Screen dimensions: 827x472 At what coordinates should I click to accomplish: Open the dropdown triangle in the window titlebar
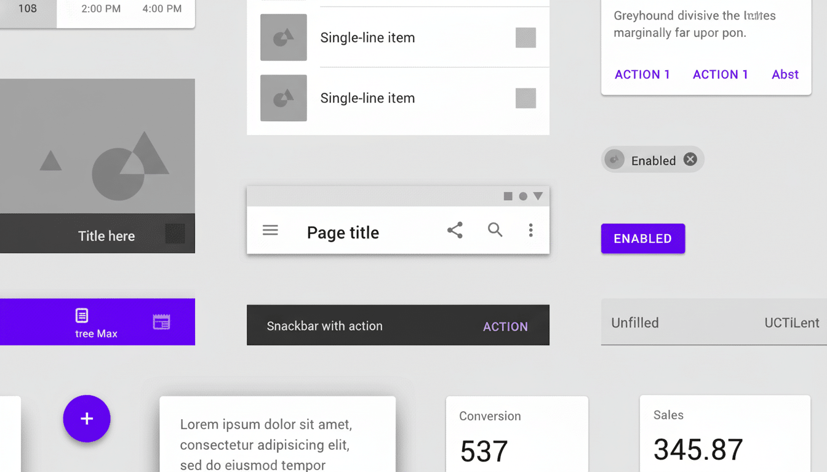click(538, 195)
